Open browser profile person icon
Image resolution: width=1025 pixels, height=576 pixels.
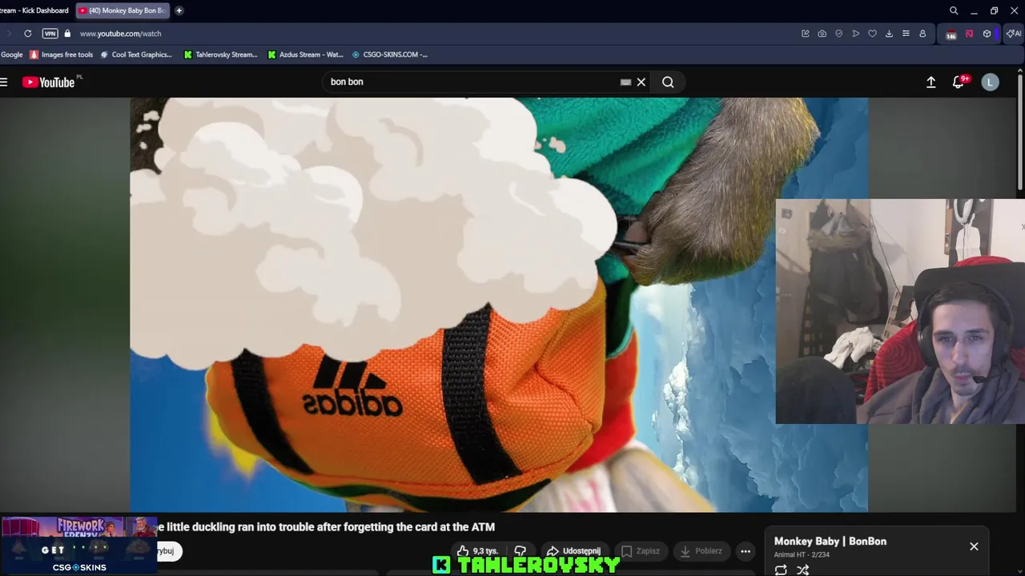click(x=922, y=34)
